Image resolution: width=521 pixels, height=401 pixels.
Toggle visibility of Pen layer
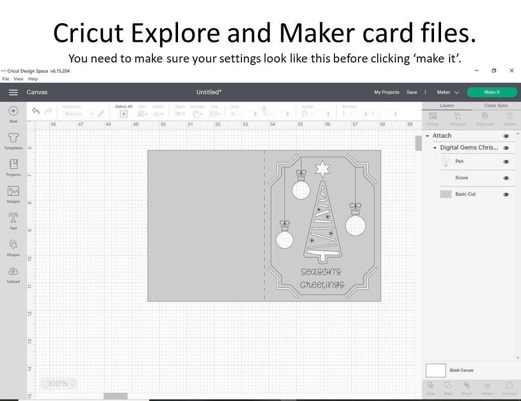point(506,162)
